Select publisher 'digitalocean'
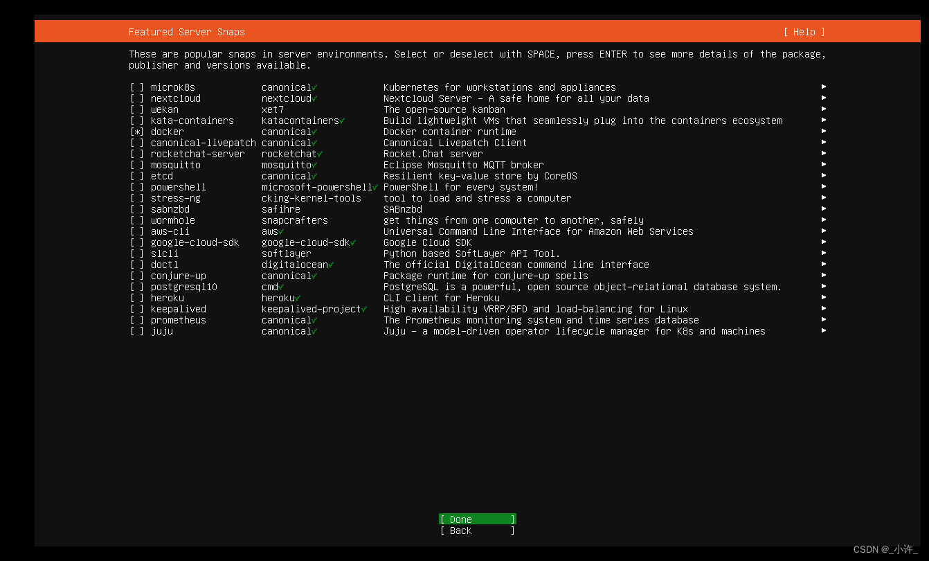929x561 pixels. coord(295,265)
